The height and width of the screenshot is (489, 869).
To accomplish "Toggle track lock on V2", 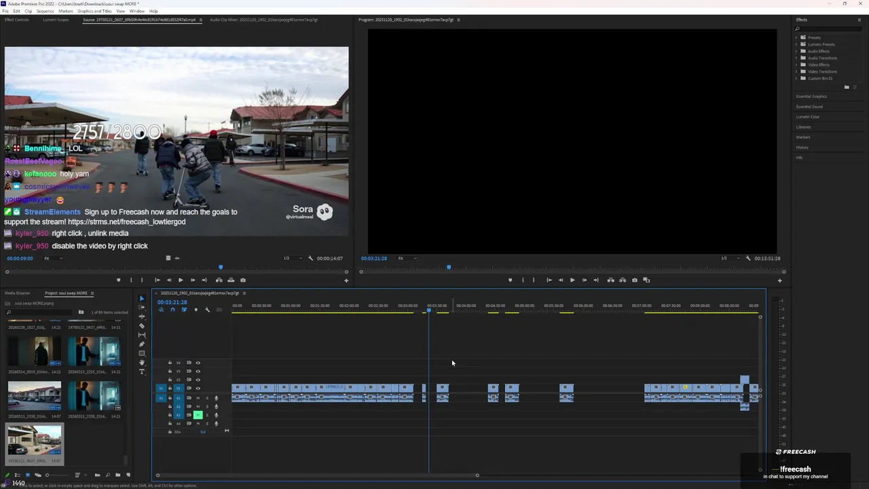I will click(170, 380).
